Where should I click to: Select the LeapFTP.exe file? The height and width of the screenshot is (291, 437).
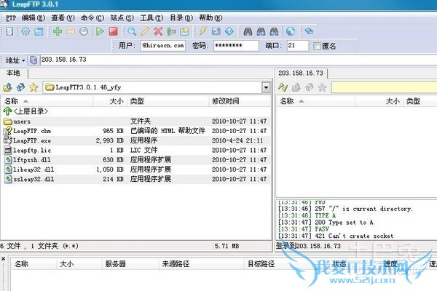tap(136, 140)
